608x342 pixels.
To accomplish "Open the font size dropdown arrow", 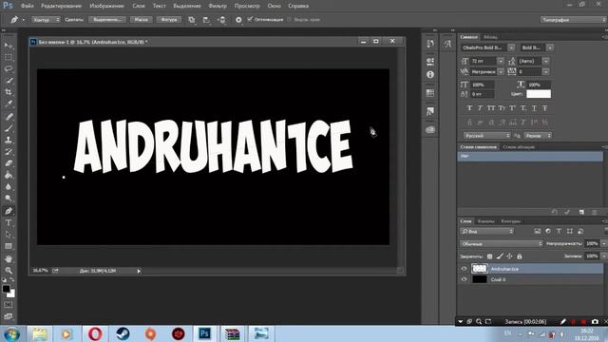I will point(501,61).
